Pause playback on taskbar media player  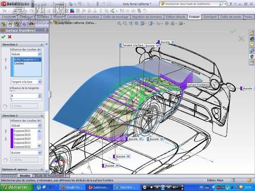(x=163, y=187)
